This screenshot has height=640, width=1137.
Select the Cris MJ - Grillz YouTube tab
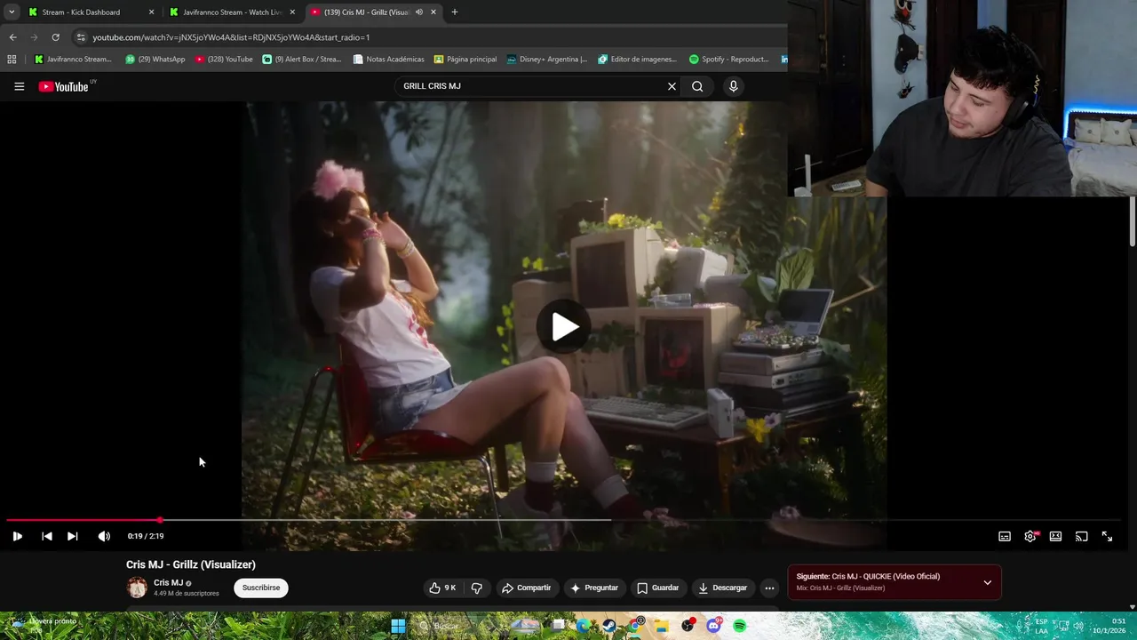pyautogui.click(x=366, y=12)
